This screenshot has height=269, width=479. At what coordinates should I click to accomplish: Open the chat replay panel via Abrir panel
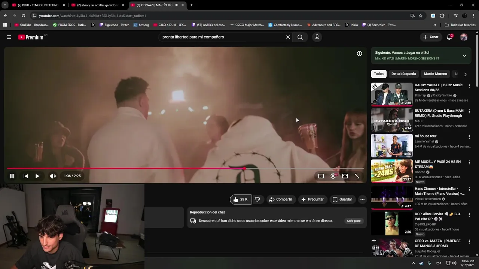tap(354, 221)
